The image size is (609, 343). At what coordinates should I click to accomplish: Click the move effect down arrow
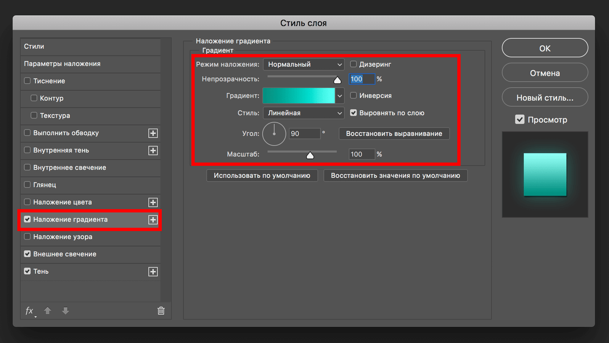65,311
